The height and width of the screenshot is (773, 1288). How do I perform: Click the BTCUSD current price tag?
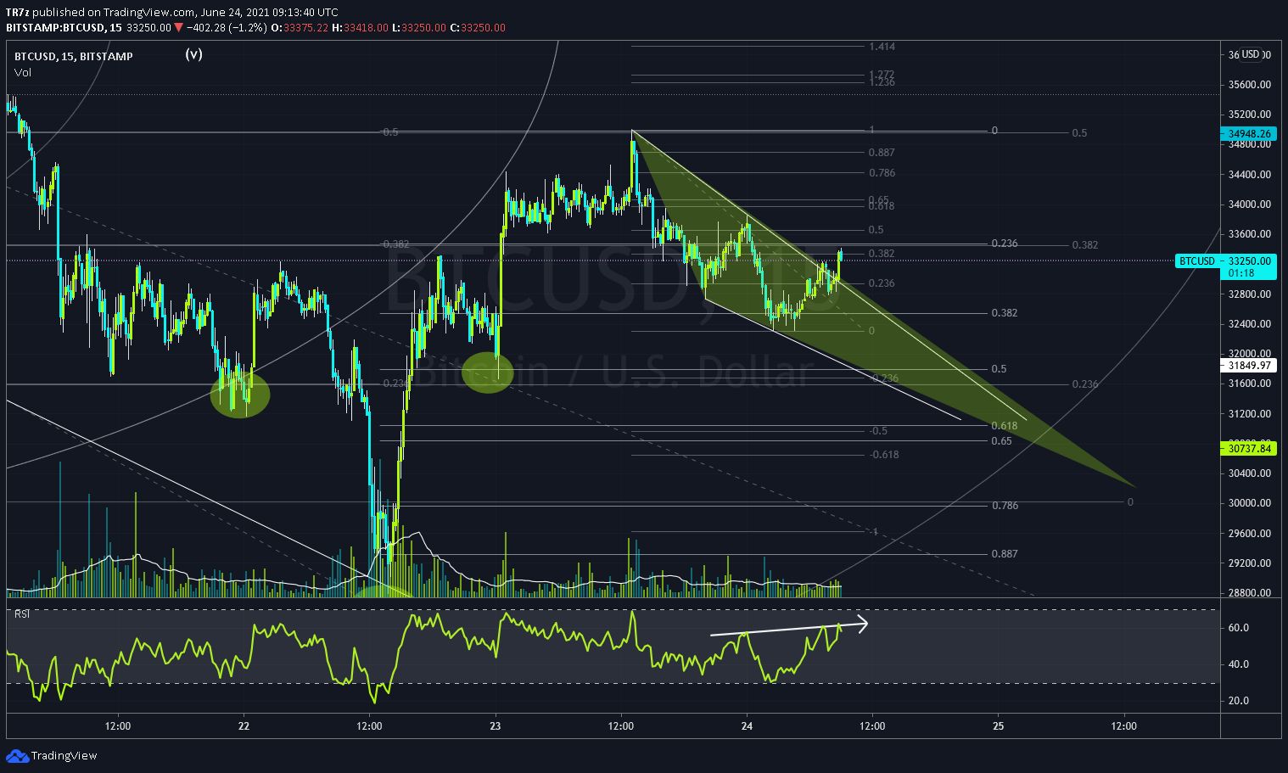click(x=1198, y=261)
